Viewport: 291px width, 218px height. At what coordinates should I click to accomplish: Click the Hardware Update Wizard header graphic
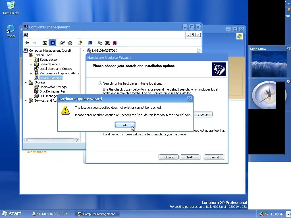(219, 69)
